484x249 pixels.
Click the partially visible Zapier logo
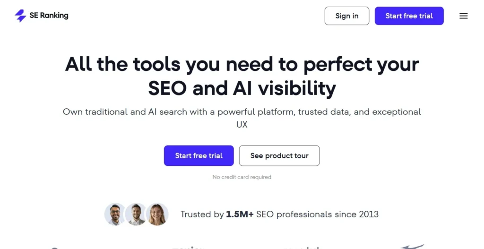tap(187, 247)
